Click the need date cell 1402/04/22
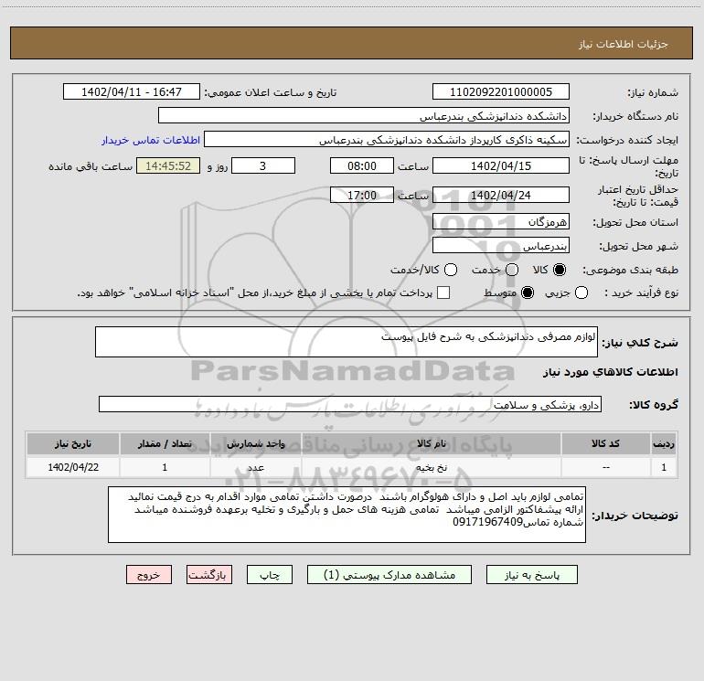 [73, 468]
